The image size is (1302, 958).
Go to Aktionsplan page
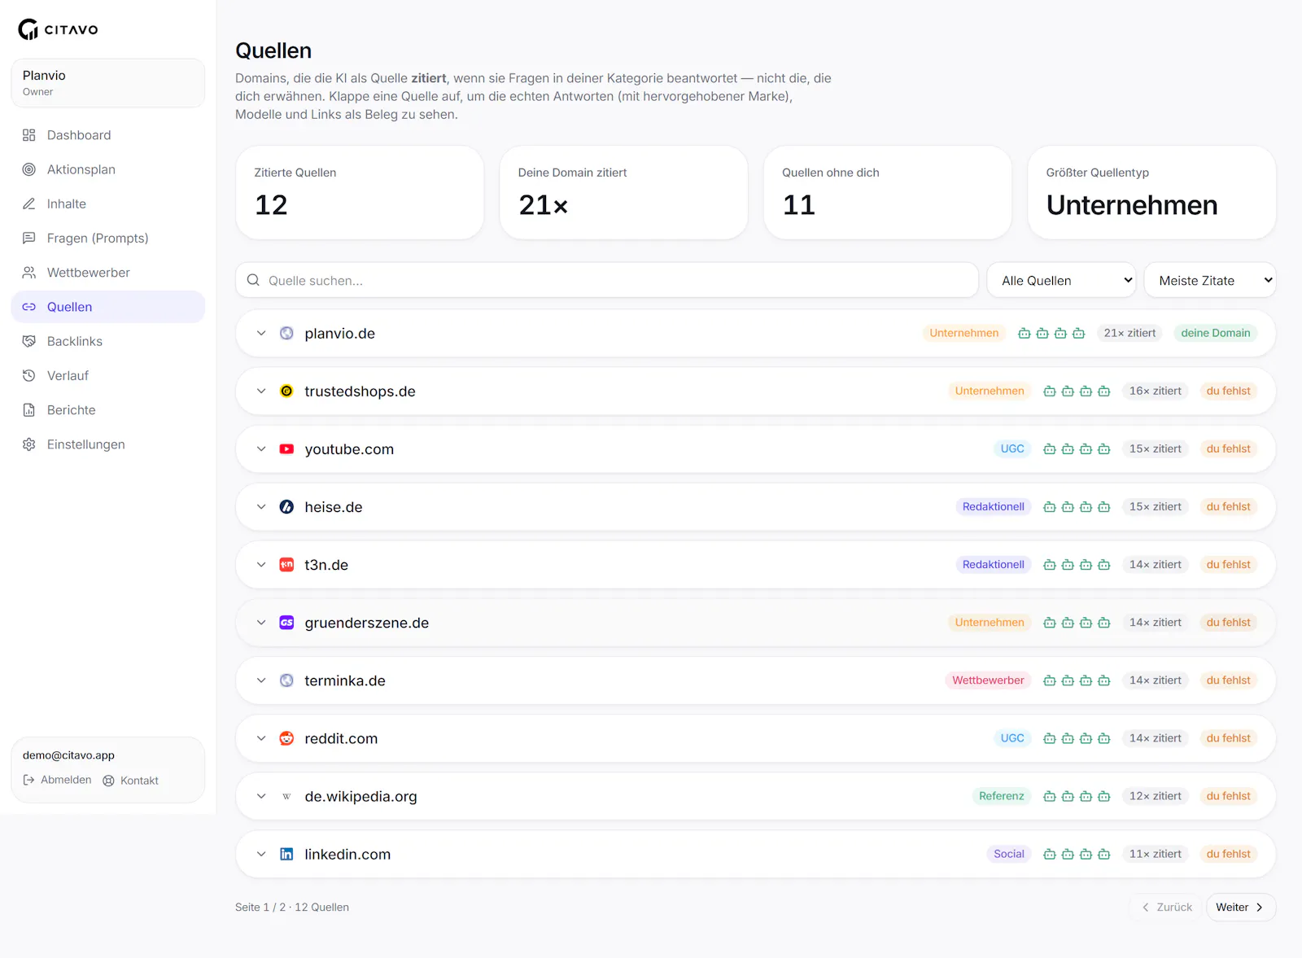[x=108, y=169]
